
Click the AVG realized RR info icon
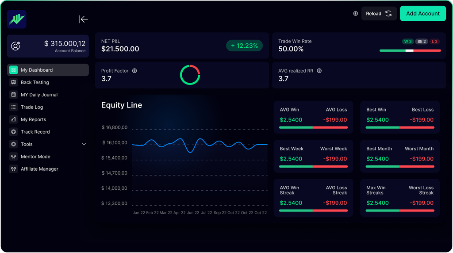(319, 71)
